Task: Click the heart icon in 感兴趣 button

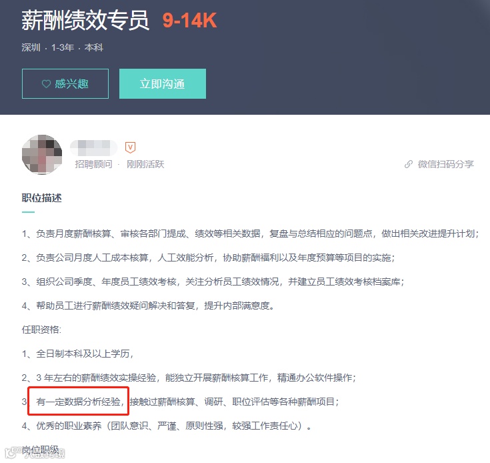Action: pyautogui.click(x=46, y=84)
